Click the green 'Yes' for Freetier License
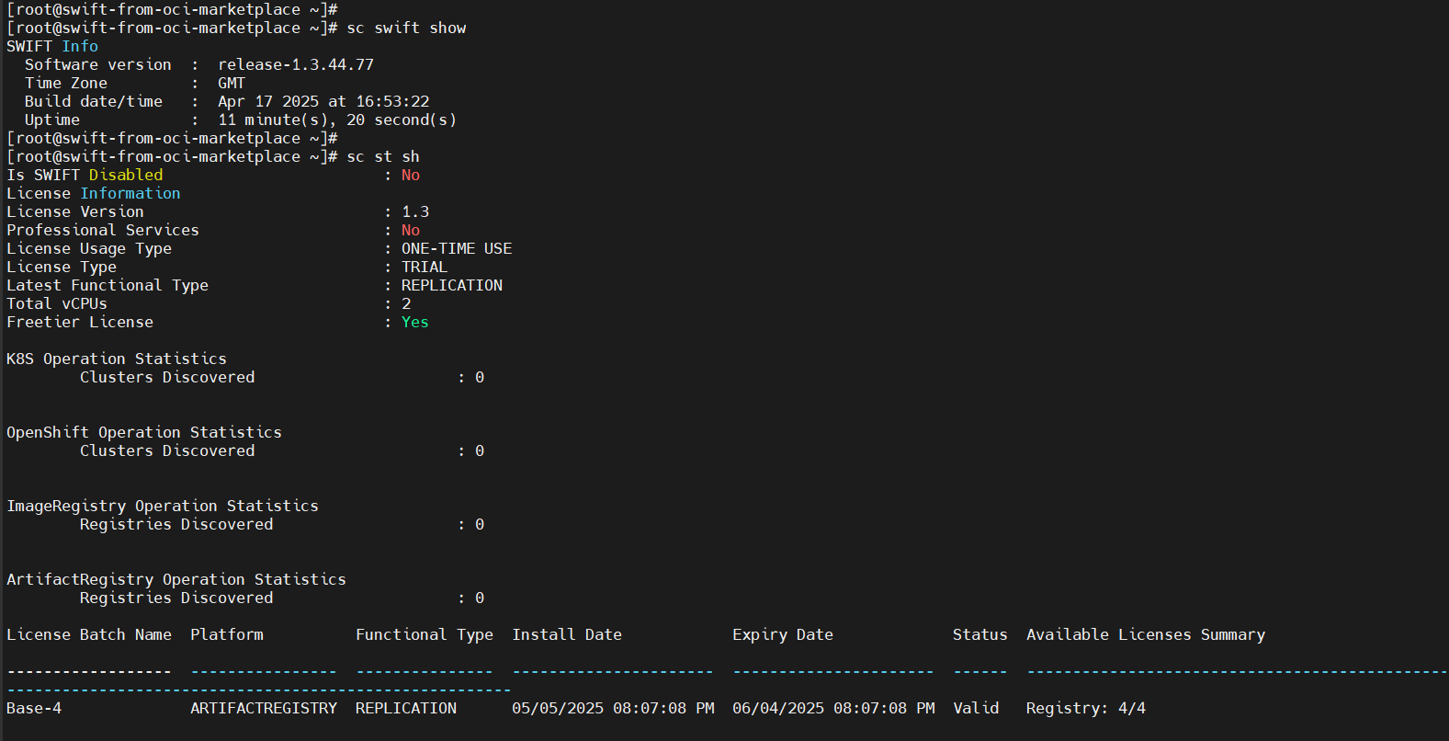 (415, 322)
